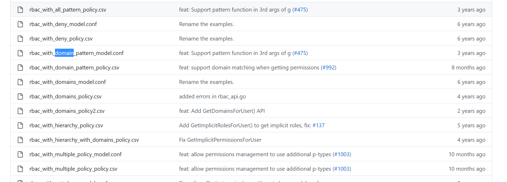
Task: Open pull request #475
Action: [x=300, y=9]
